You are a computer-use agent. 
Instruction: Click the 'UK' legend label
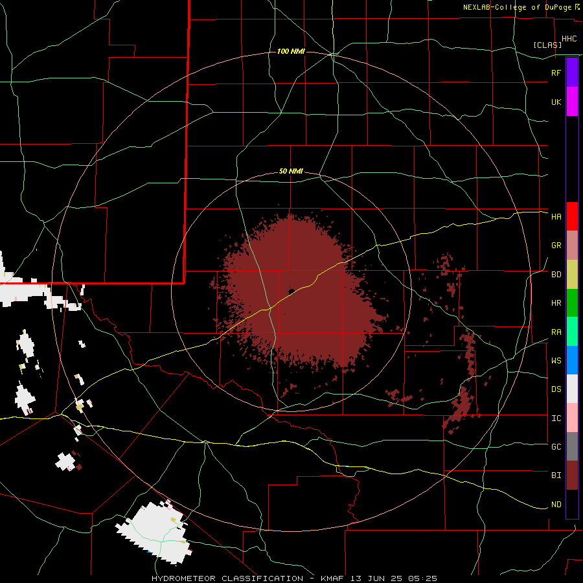tap(556, 102)
